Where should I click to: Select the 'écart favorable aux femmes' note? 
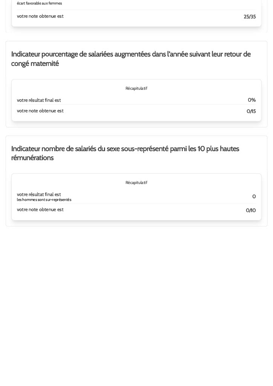point(39,3)
